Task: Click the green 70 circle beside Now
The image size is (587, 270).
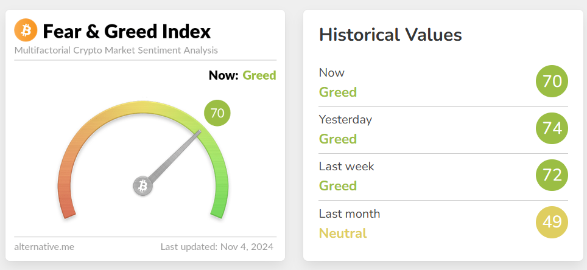Action: (552, 81)
